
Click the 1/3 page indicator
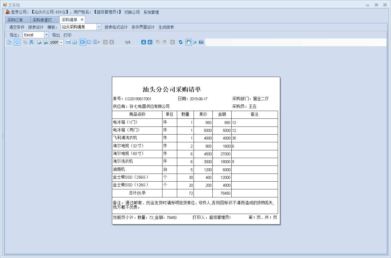(x=128, y=42)
